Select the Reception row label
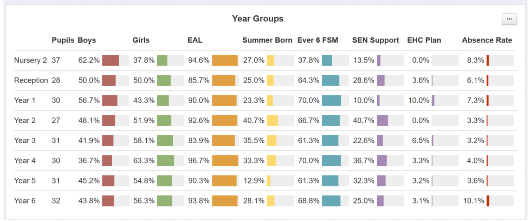The image size is (529, 221). pyautogui.click(x=31, y=80)
